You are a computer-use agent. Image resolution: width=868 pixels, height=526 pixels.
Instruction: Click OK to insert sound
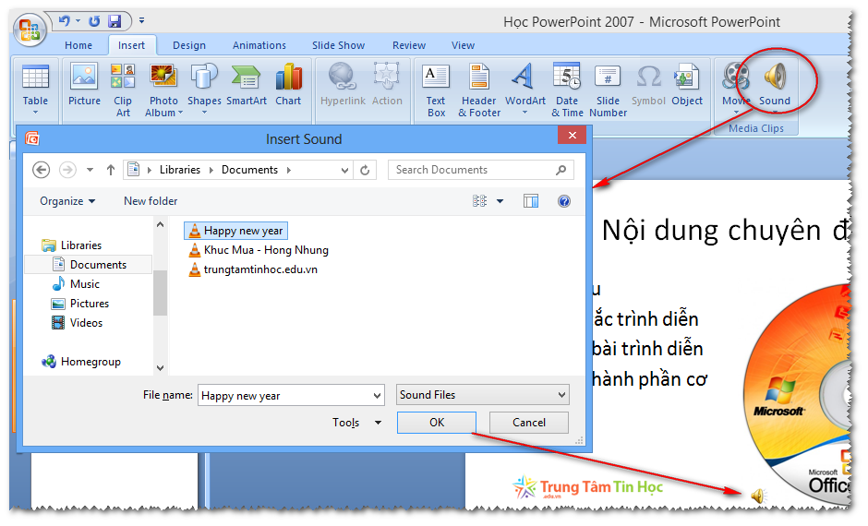[436, 423]
